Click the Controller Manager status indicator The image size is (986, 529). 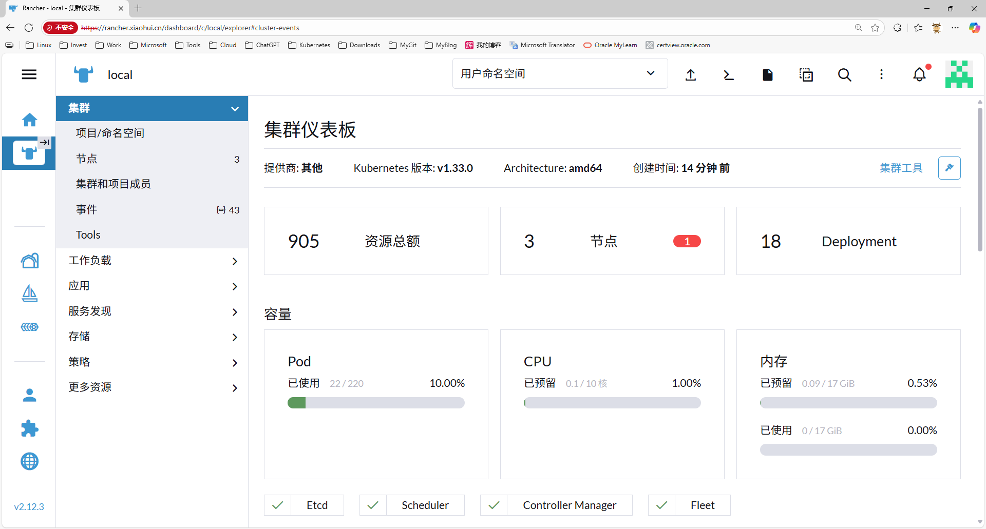click(556, 505)
